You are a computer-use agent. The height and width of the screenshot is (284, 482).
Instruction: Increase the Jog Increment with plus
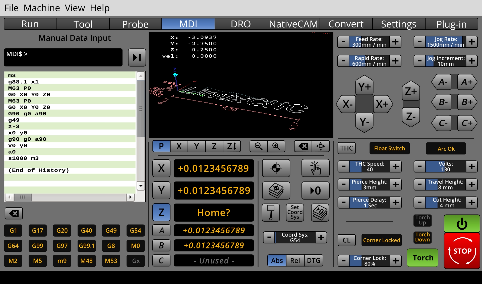pos(472,61)
